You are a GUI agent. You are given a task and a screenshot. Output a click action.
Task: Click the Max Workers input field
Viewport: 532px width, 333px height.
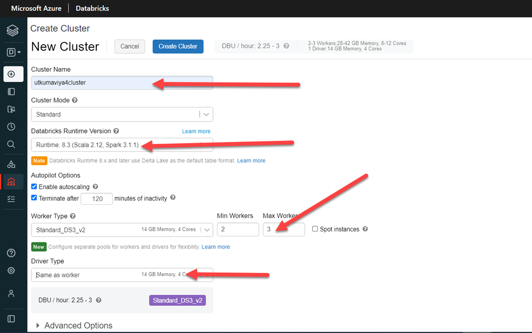coord(284,229)
